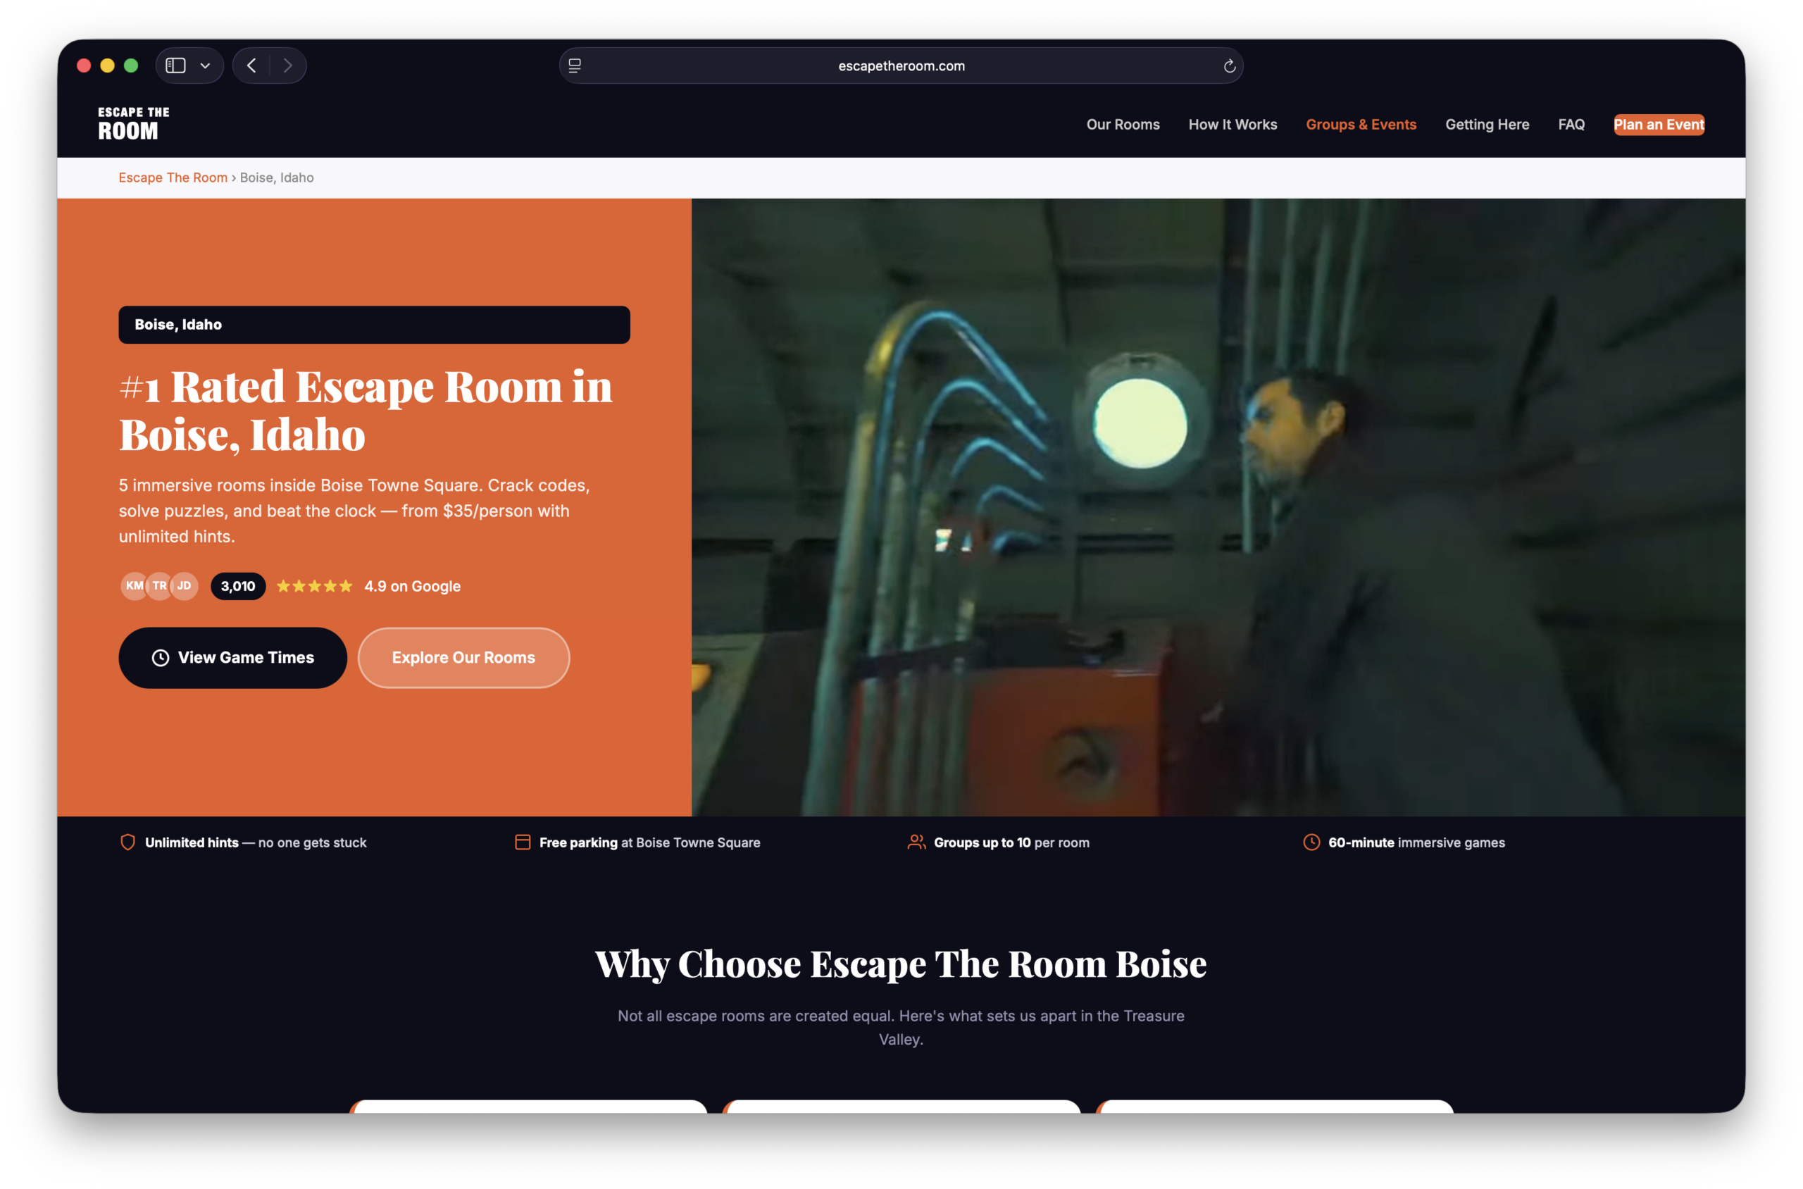Click the Boise, Idaho location badge

click(x=374, y=325)
